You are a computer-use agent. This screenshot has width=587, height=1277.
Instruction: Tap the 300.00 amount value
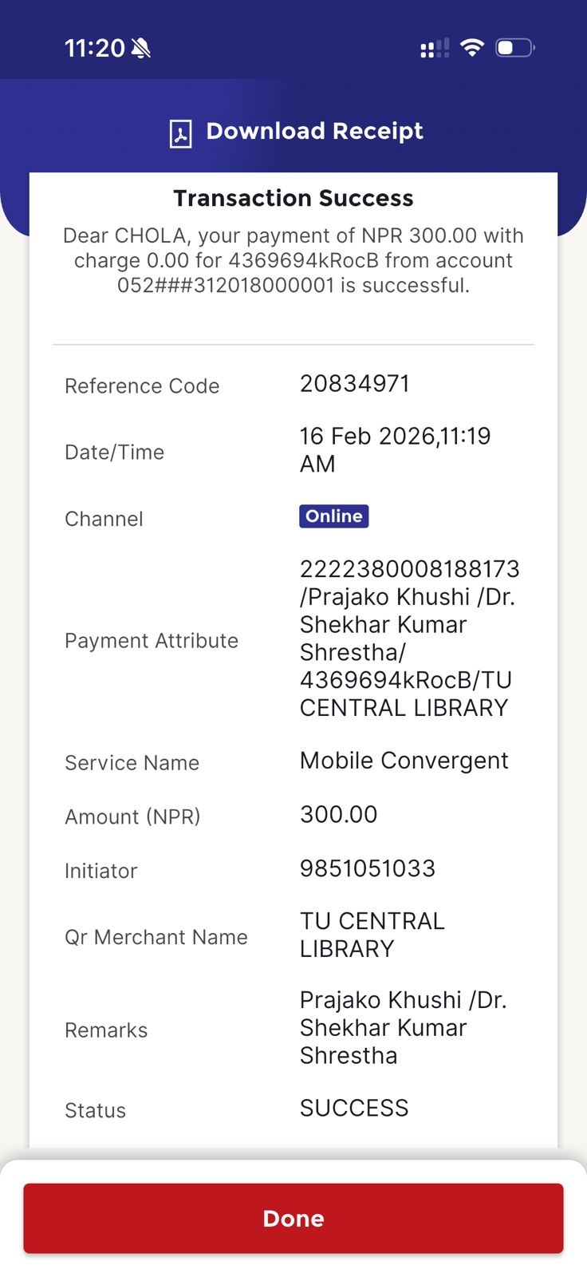[x=338, y=815]
